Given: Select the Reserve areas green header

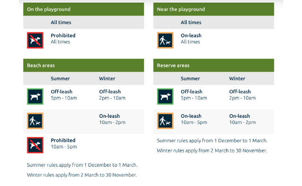Looking at the screenshot, I should tap(214, 65).
